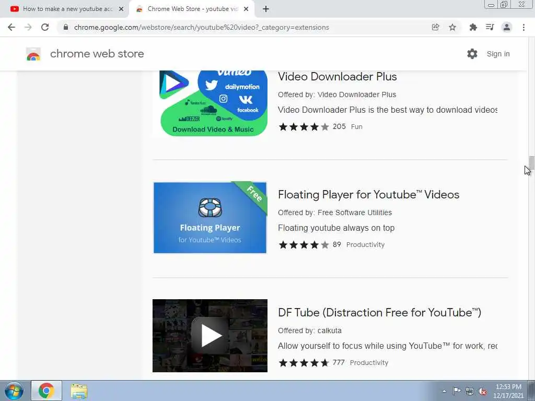
Task: Open Web Store settings gear
Action: tap(472, 54)
